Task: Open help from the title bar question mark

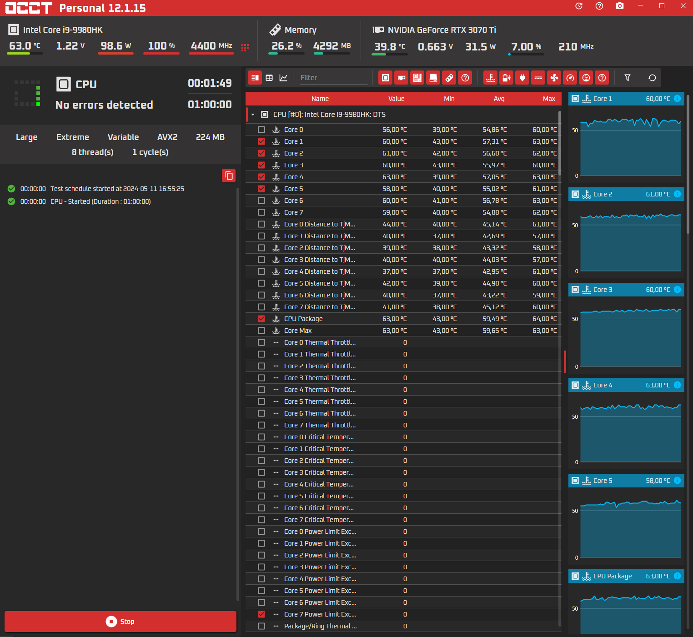Action: 599,6
